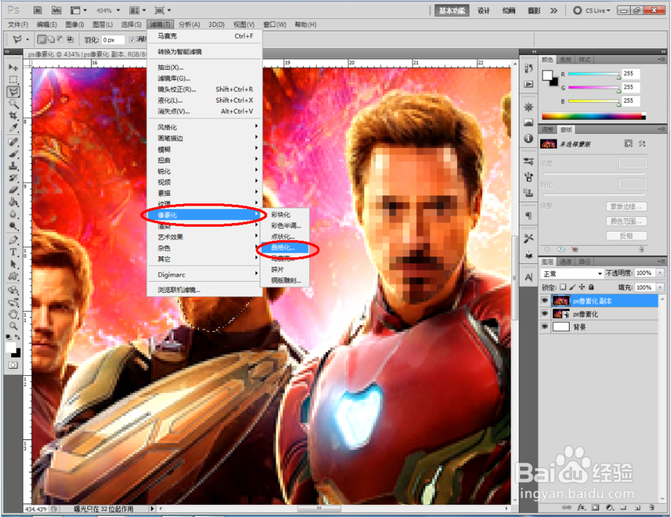Launch Mini Bridge from top bar
This screenshot has width=671, height=517.
pos(56,10)
